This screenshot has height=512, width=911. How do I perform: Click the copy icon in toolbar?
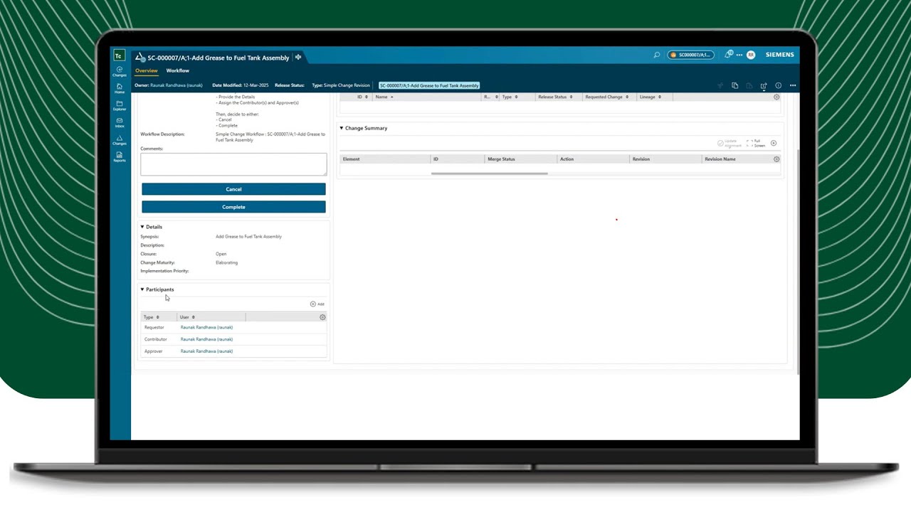(735, 85)
